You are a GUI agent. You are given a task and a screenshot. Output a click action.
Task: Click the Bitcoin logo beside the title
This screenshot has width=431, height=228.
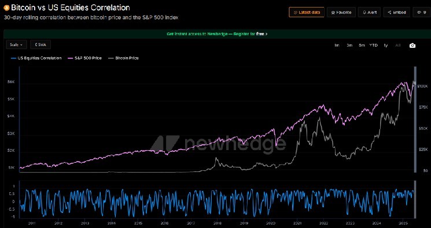tap(6, 8)
